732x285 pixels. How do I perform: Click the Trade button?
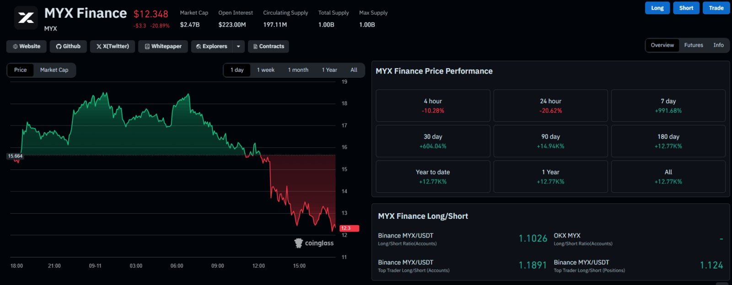click(x=716, y=8)
